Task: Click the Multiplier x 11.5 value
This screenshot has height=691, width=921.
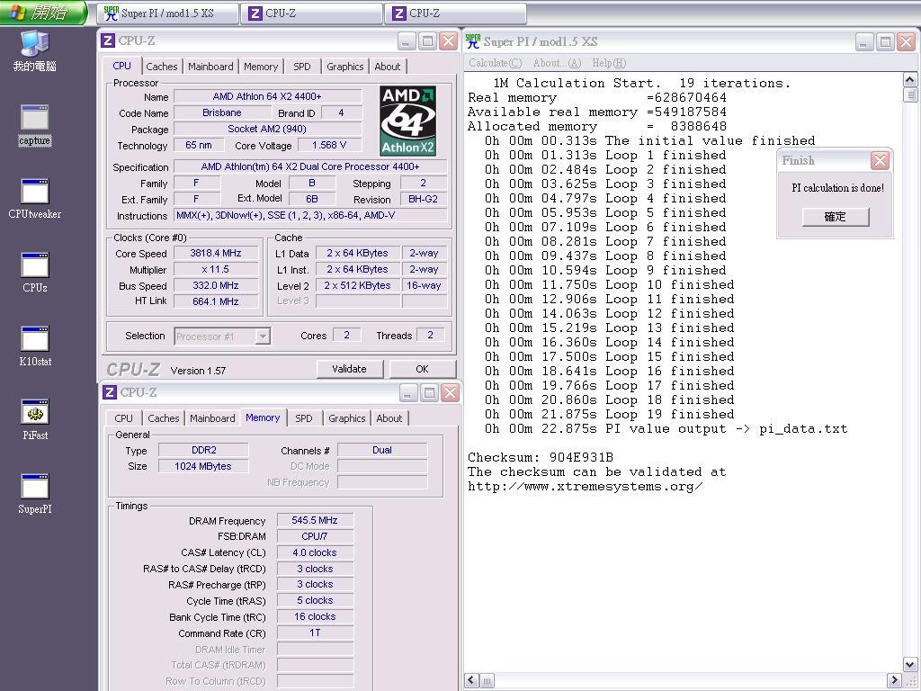Action: (x=216, y=269)
